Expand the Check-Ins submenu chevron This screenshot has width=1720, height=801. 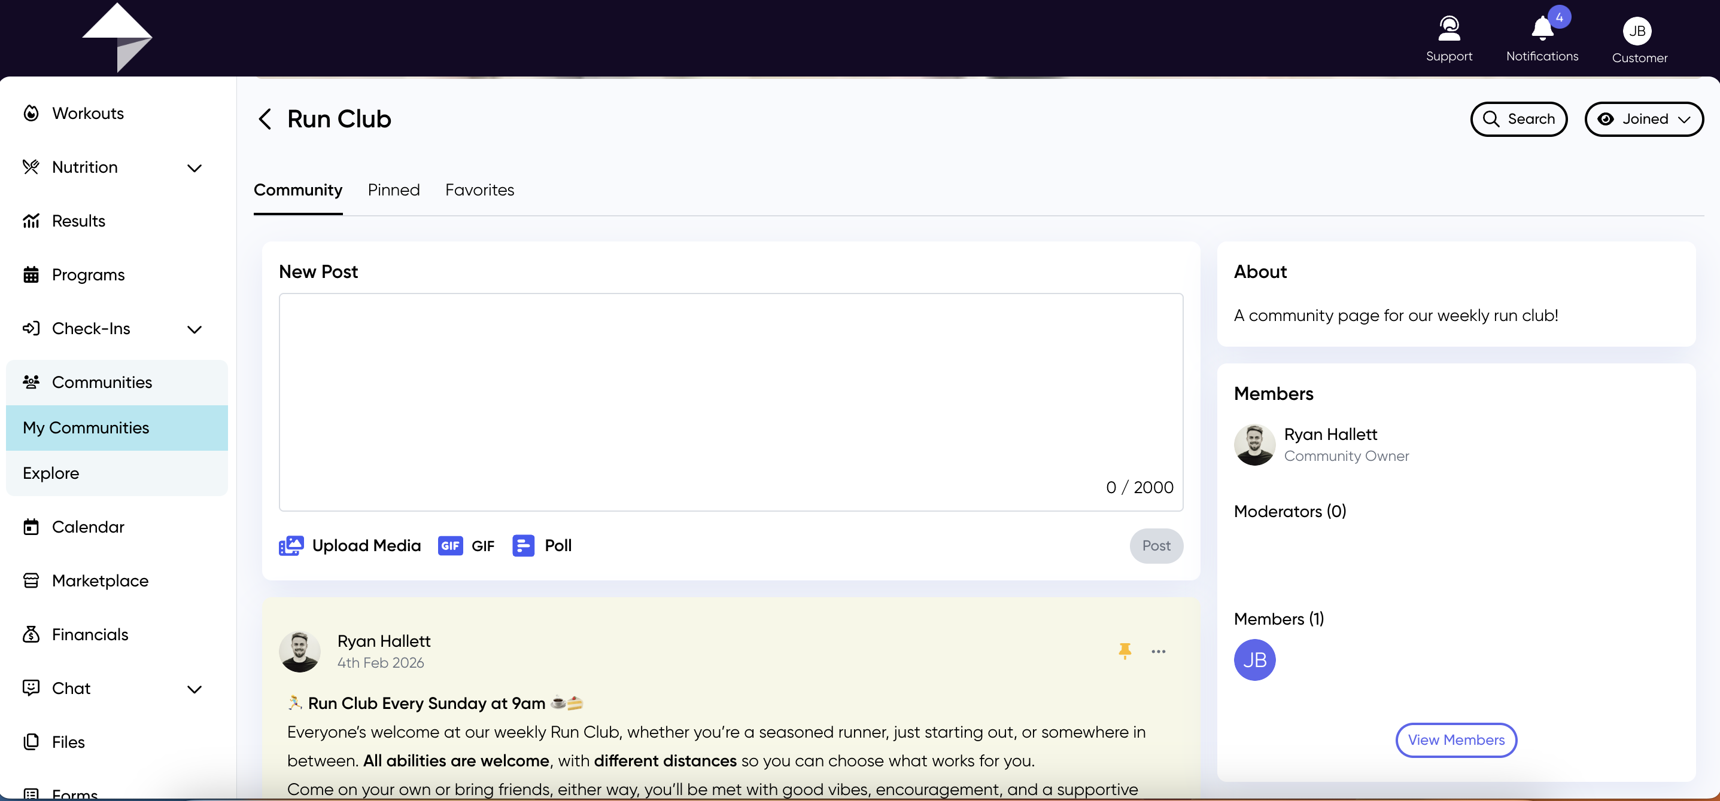point(195,329)
